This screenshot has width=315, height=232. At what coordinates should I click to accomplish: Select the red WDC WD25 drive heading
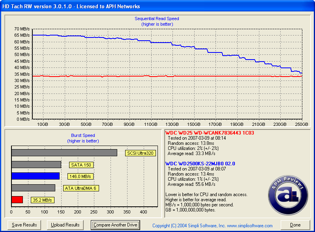(x=209, y=133)
